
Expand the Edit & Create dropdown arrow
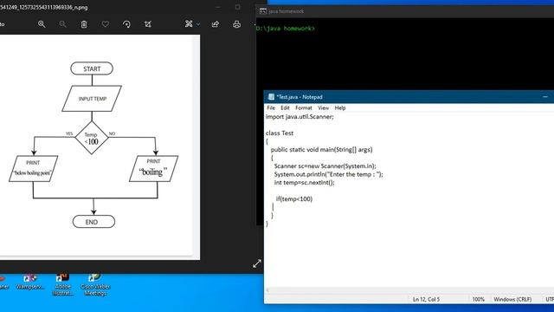(x=198, y=24)
